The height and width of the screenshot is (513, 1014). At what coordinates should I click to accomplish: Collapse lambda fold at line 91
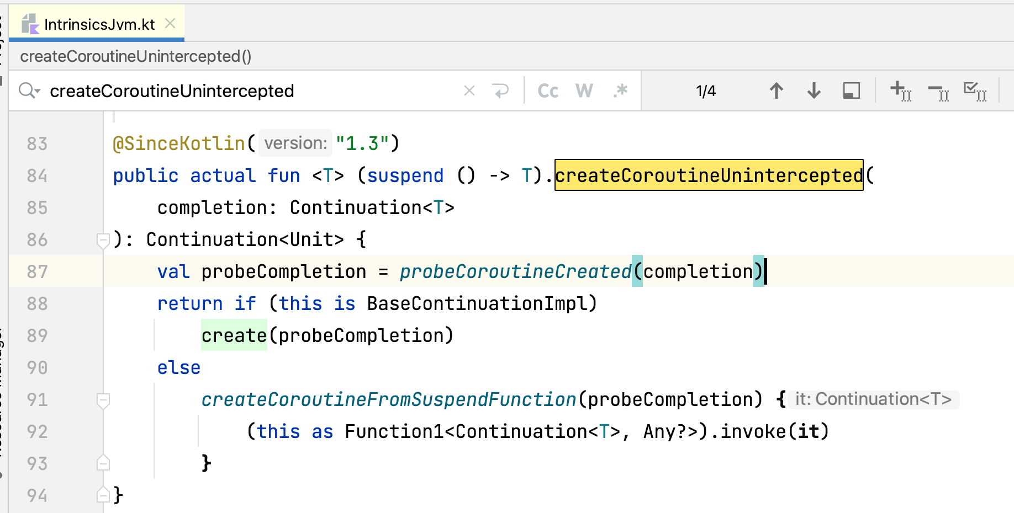coord(103,400)
